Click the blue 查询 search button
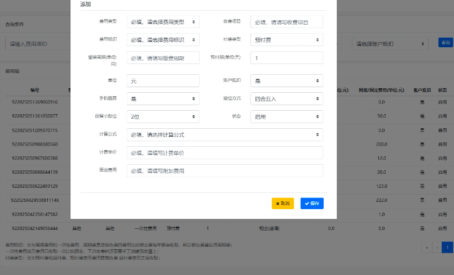The image size is (454, 275). coord(446,43)
